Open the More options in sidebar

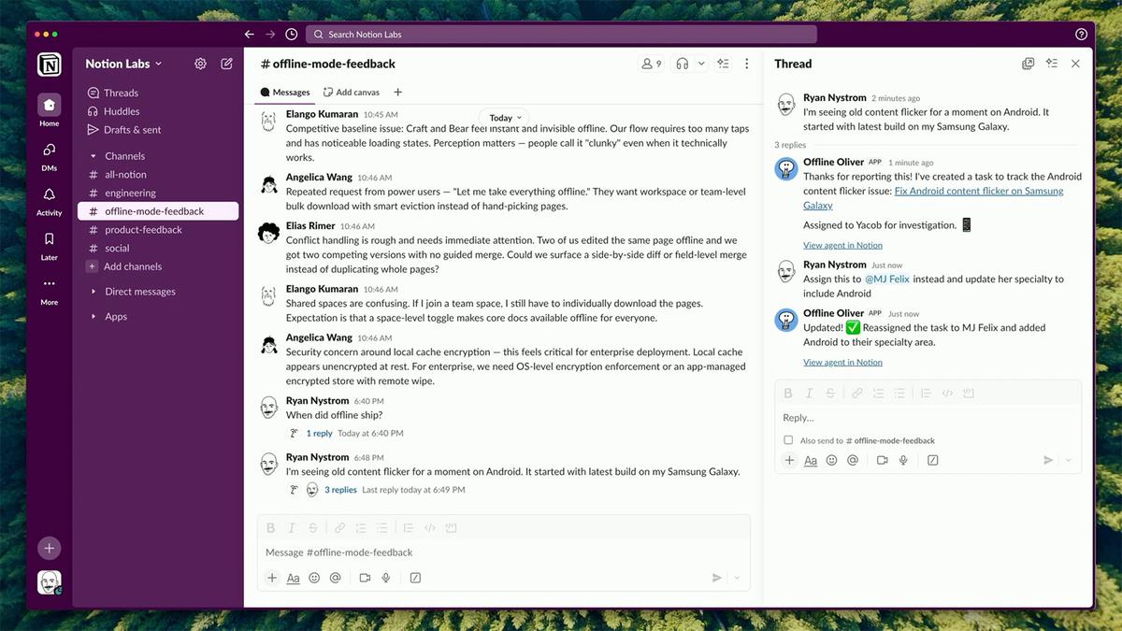pyautogui.click(x=49, y=289)
